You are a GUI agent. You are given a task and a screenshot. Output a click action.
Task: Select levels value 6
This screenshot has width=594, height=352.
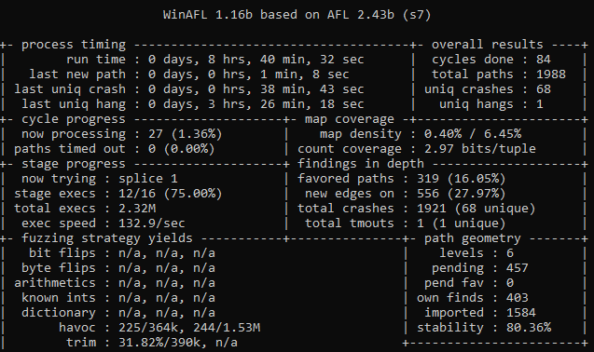[x=510, y=253]
